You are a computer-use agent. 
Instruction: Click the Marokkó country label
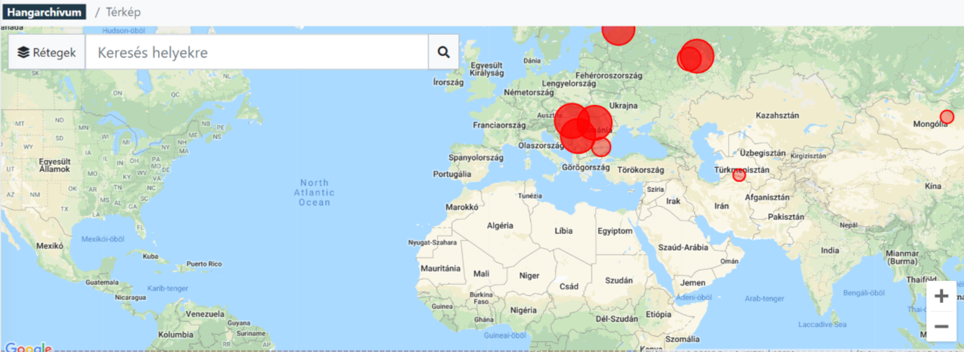461,206
